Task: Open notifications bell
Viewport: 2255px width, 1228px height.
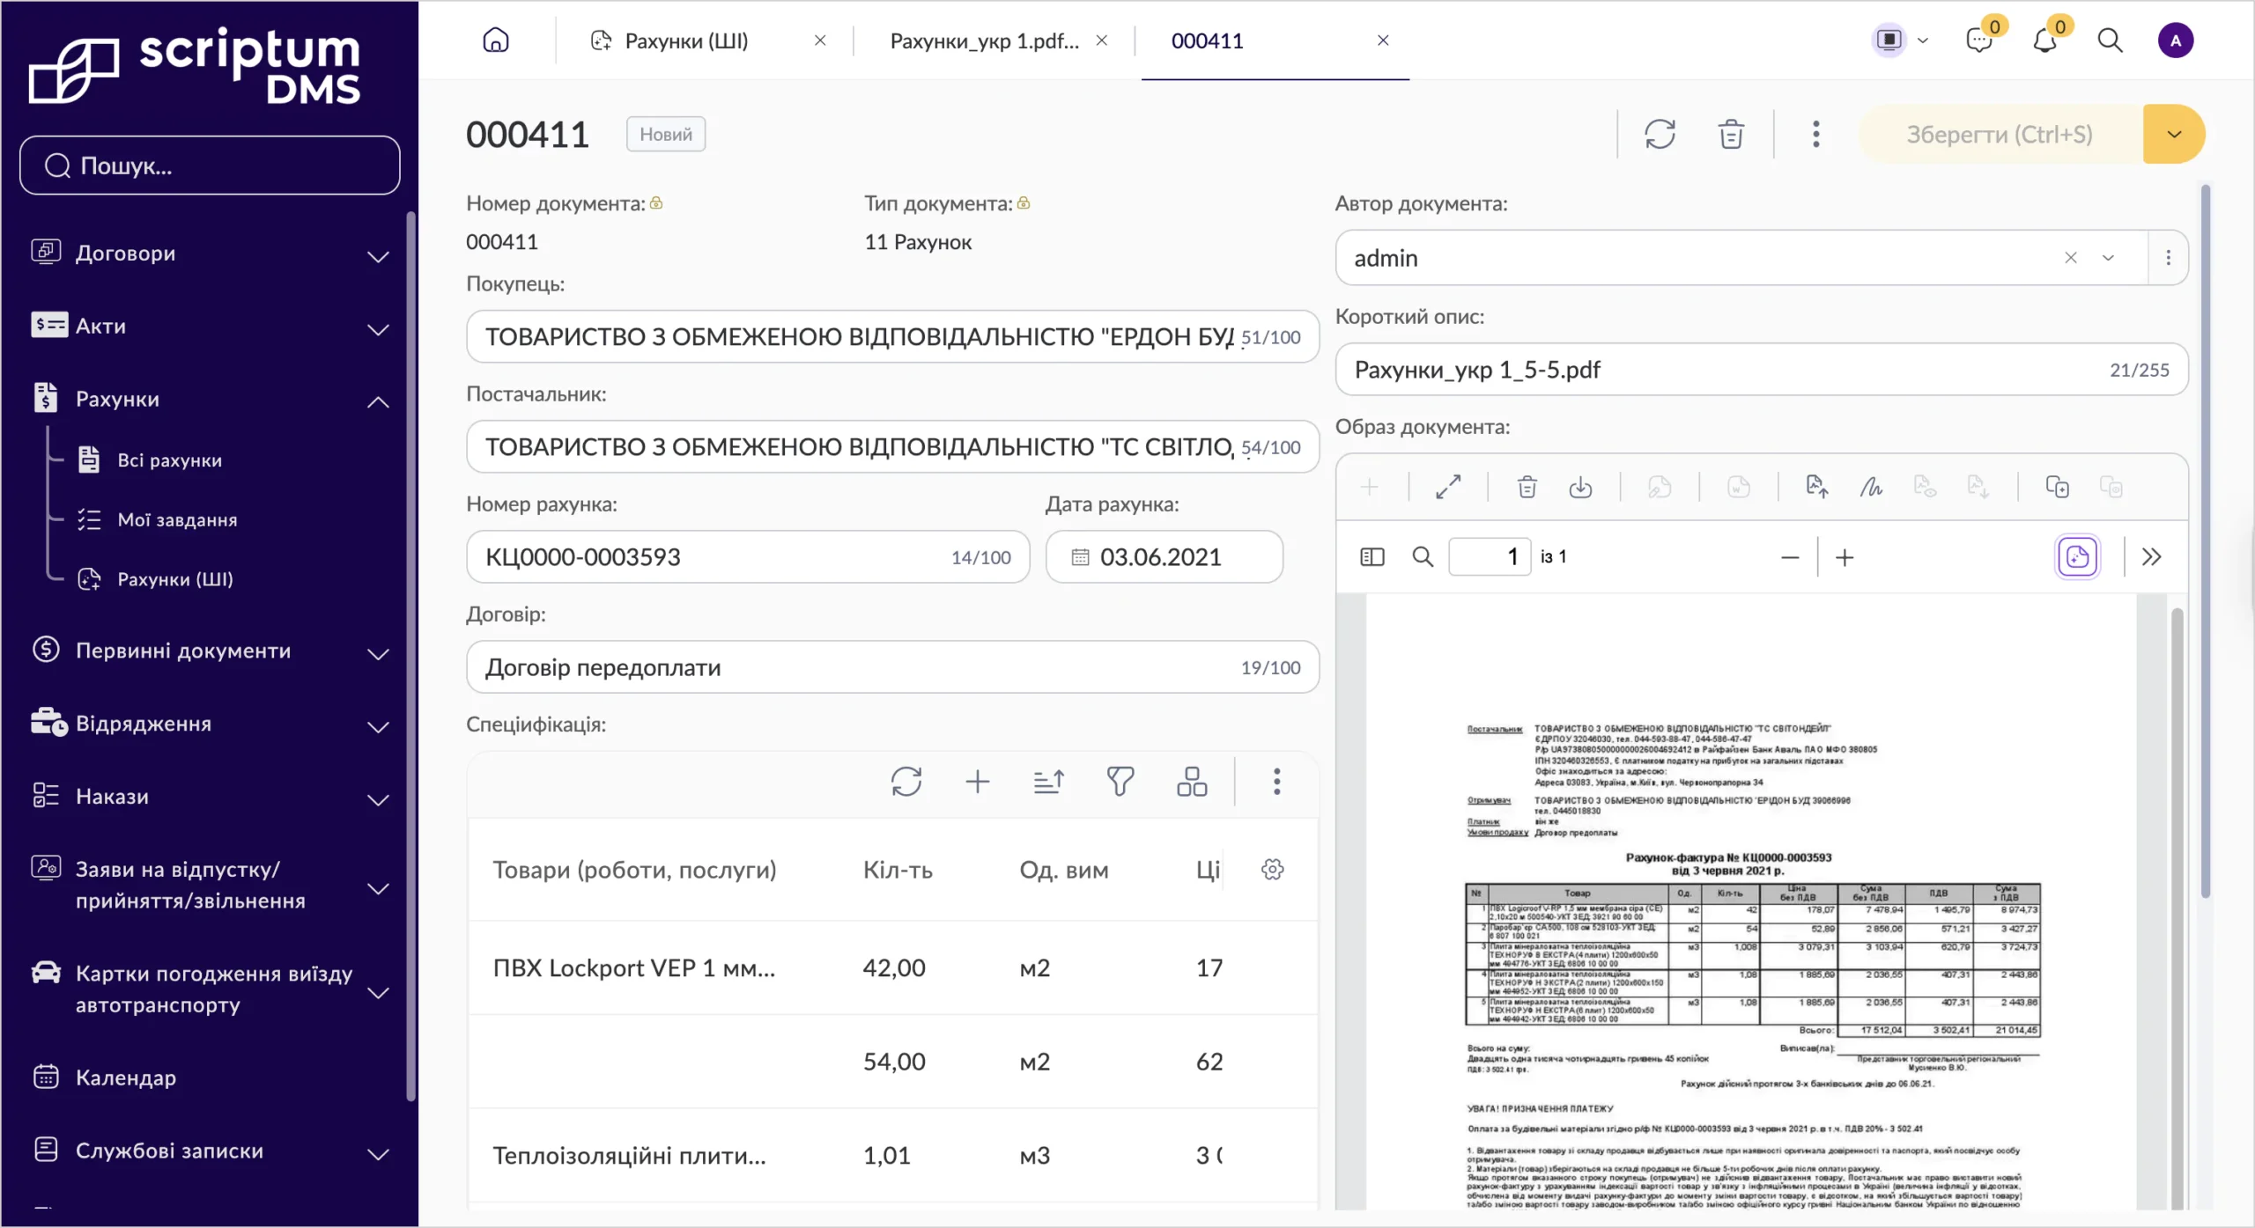Action: 2044,40
